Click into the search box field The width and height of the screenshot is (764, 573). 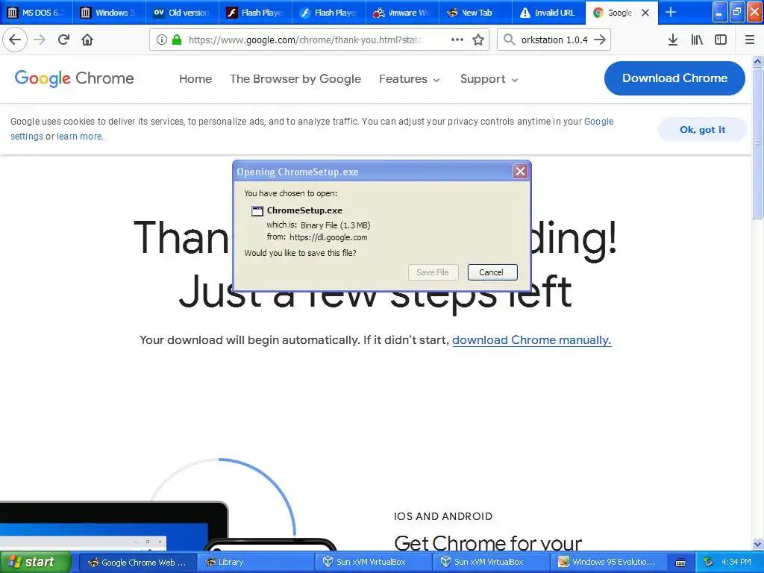[554, 40]
